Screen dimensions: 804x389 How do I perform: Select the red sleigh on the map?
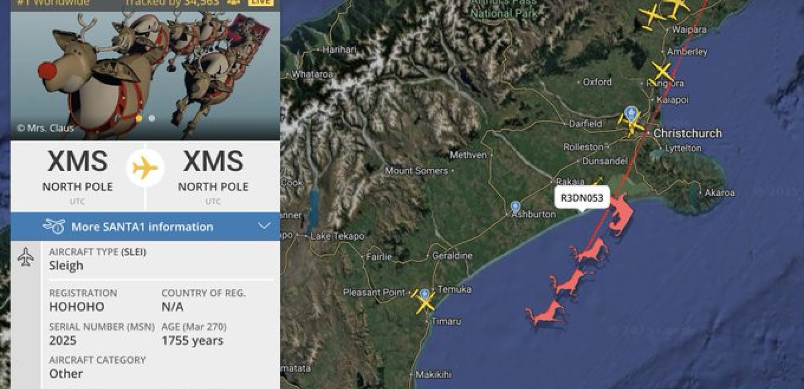point(620,213)
